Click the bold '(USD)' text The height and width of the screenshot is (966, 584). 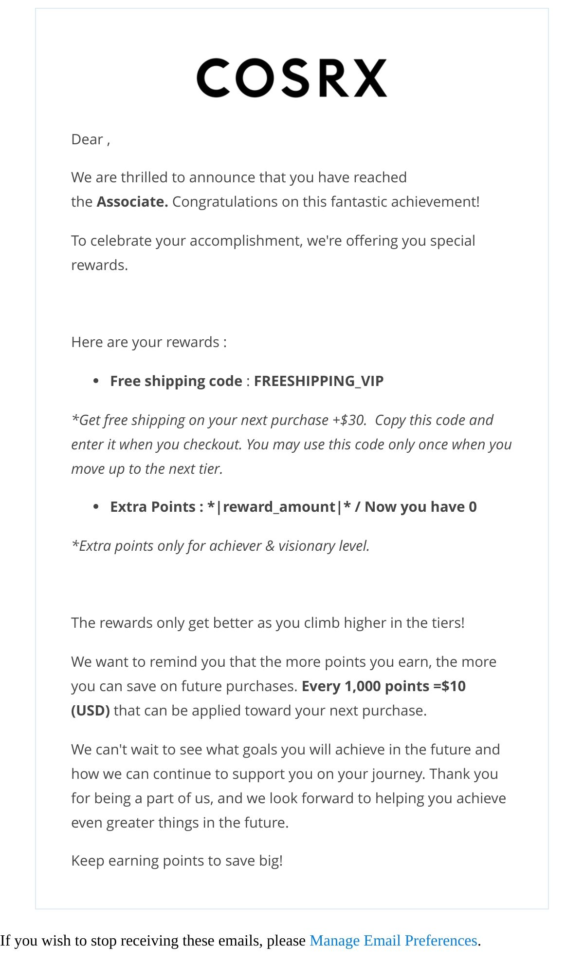tap(91, 711)
